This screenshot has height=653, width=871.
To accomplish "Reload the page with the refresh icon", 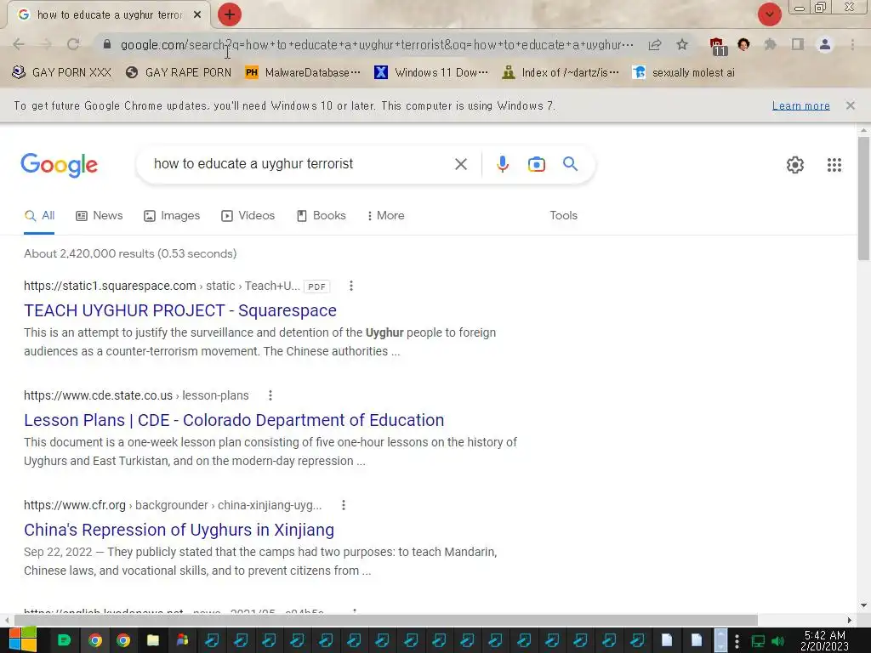I will point(73,44).
